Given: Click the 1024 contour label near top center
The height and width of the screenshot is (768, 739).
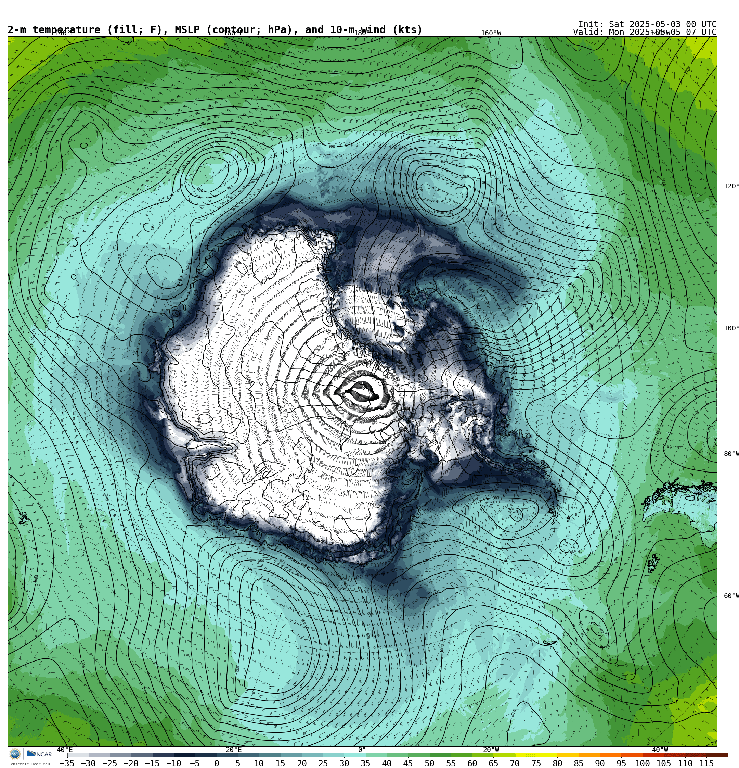Looking at the screenshot, I should click(x=320, y=47).
